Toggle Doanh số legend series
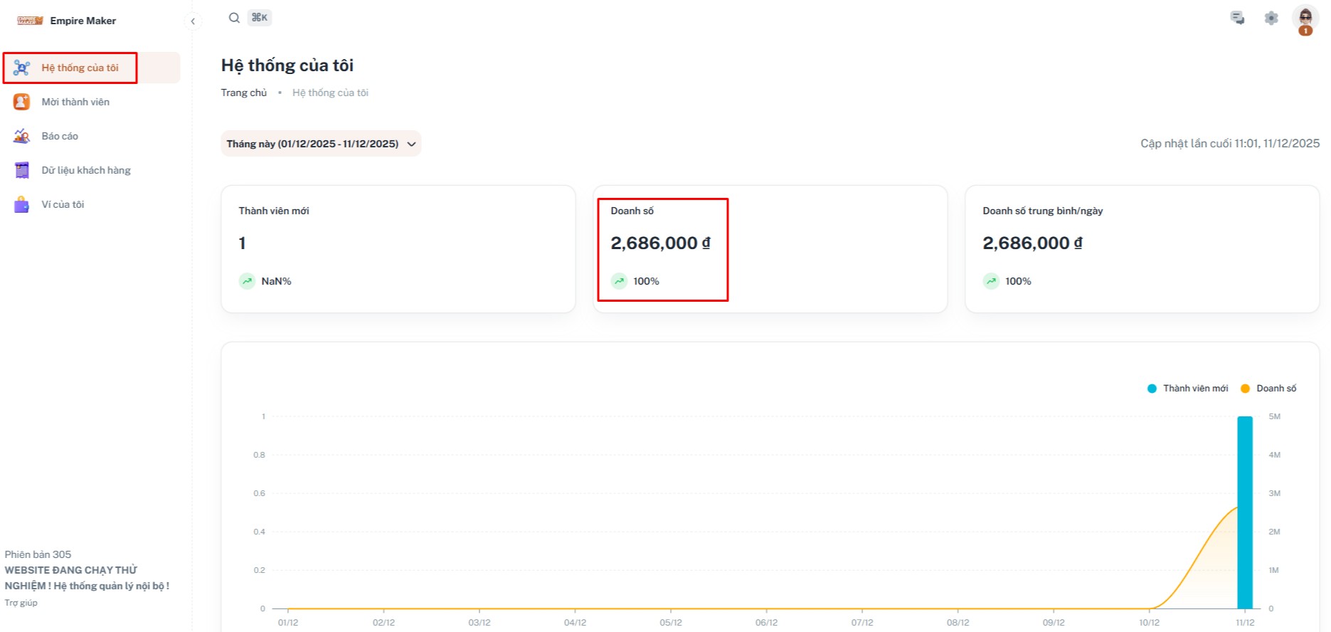 [1268, 389]
